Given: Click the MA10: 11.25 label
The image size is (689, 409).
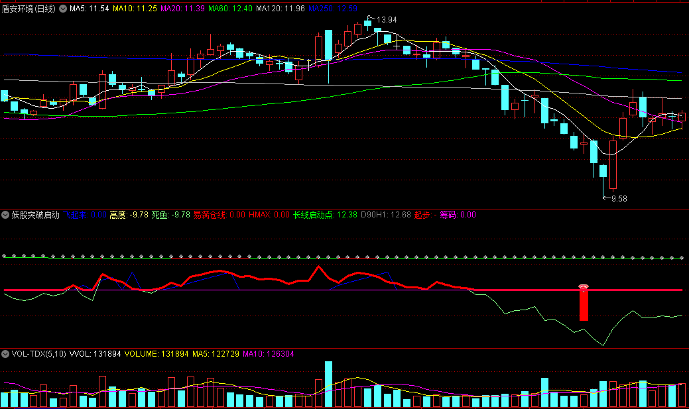Looking at the screenshot, I should coord(135,9).
